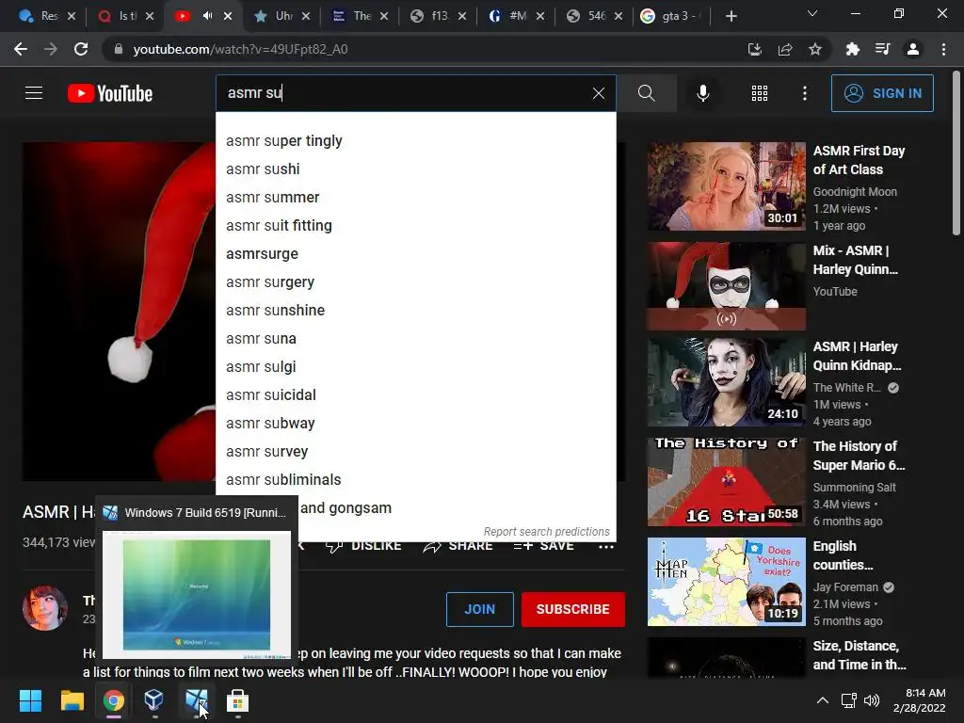Viewport: 964px width, 723px height.
Task: Choose suggestion 'asmr survey'
Action: tap(415, 452)
